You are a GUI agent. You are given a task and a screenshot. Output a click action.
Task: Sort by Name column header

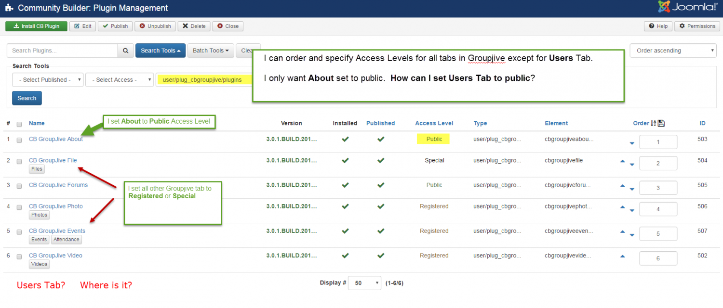point(37,123)
